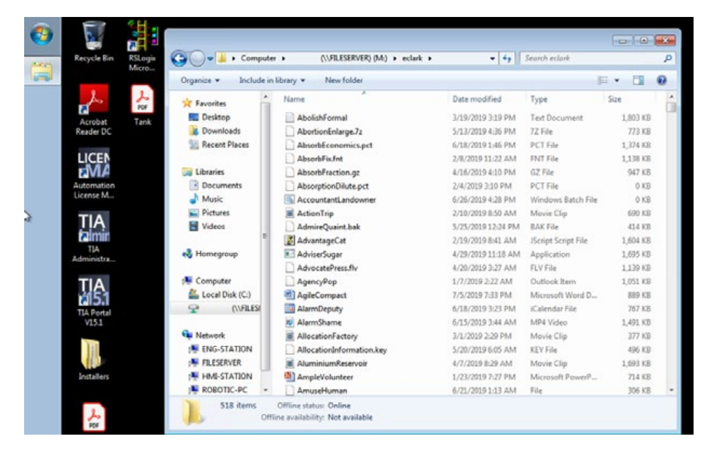
Task: Launch TIA Portal V15.1 shortcut
Action: 93,300
